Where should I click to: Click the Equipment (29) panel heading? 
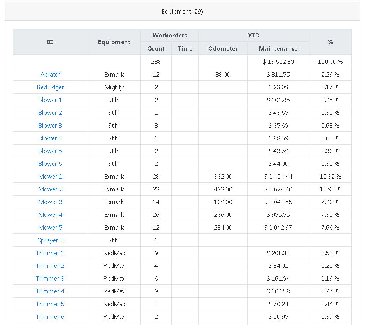coord(182,12)
